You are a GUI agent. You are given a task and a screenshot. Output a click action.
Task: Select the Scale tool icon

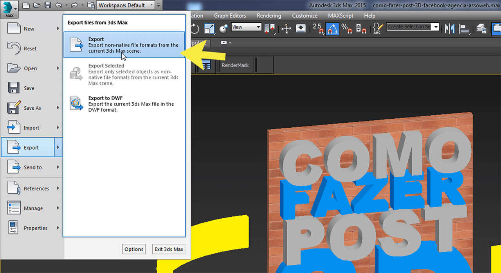pyautogui.click(x=209, y=29)
